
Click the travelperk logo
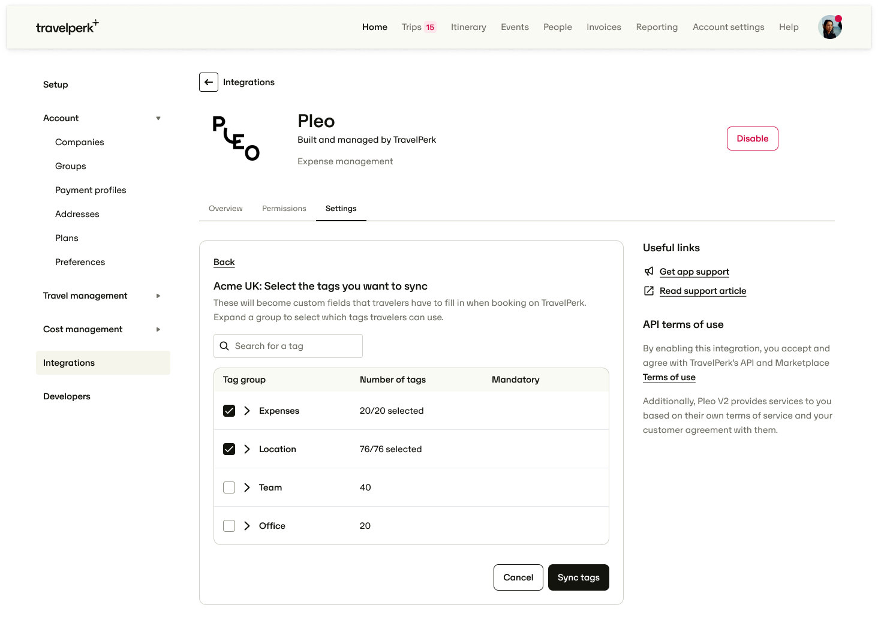(67, 27)
